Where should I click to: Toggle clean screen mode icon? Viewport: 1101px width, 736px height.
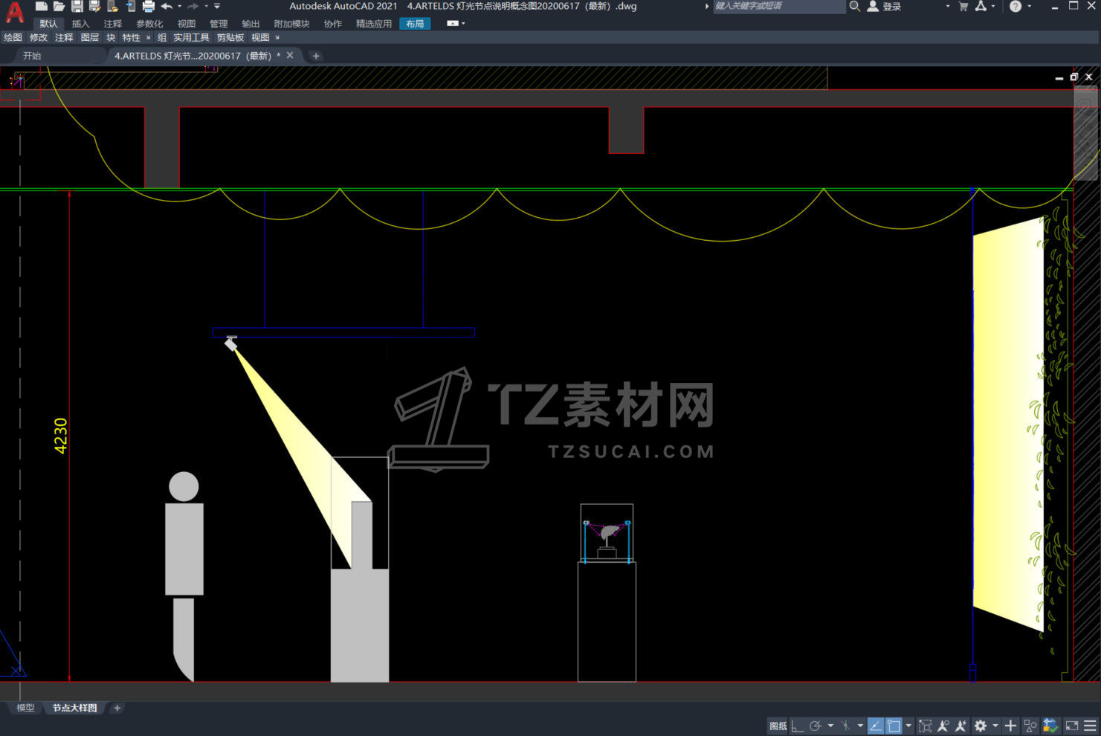[1072, 726]
